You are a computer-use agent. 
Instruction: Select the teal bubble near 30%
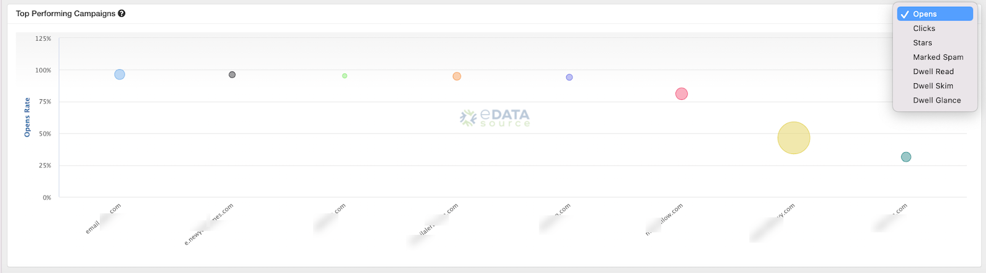(906, 157)
